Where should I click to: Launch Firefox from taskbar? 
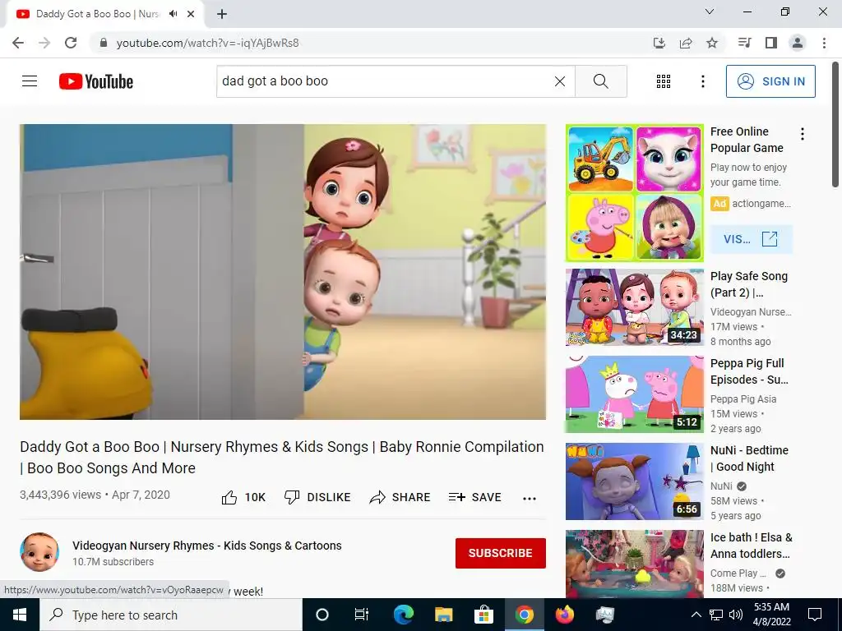(564, 615)
